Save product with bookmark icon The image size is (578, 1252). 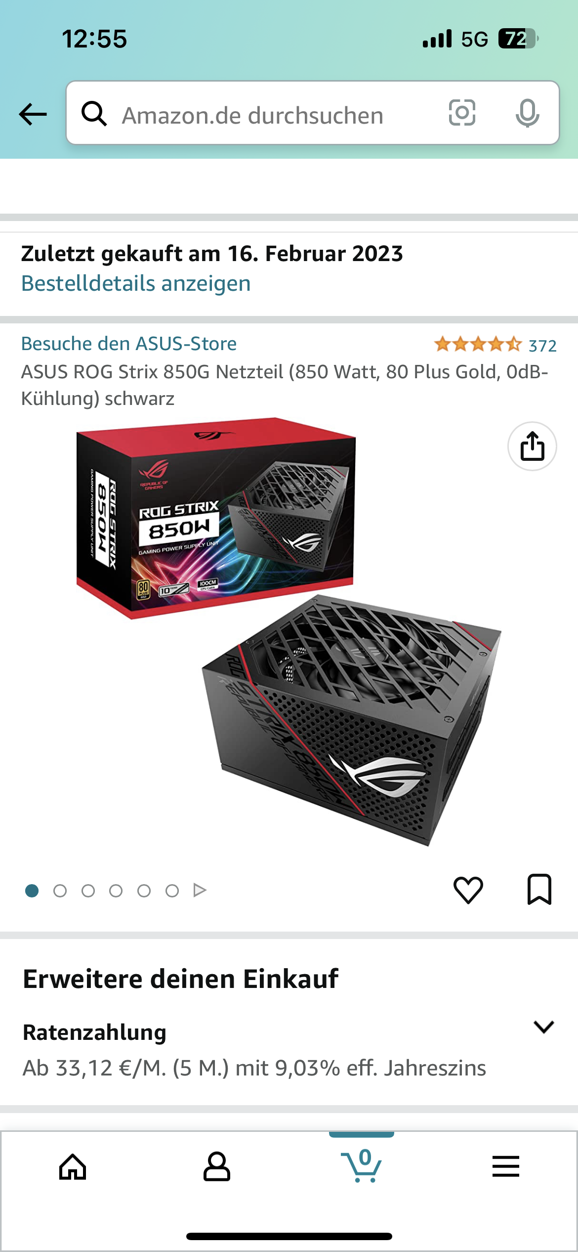tap(539, 889)
